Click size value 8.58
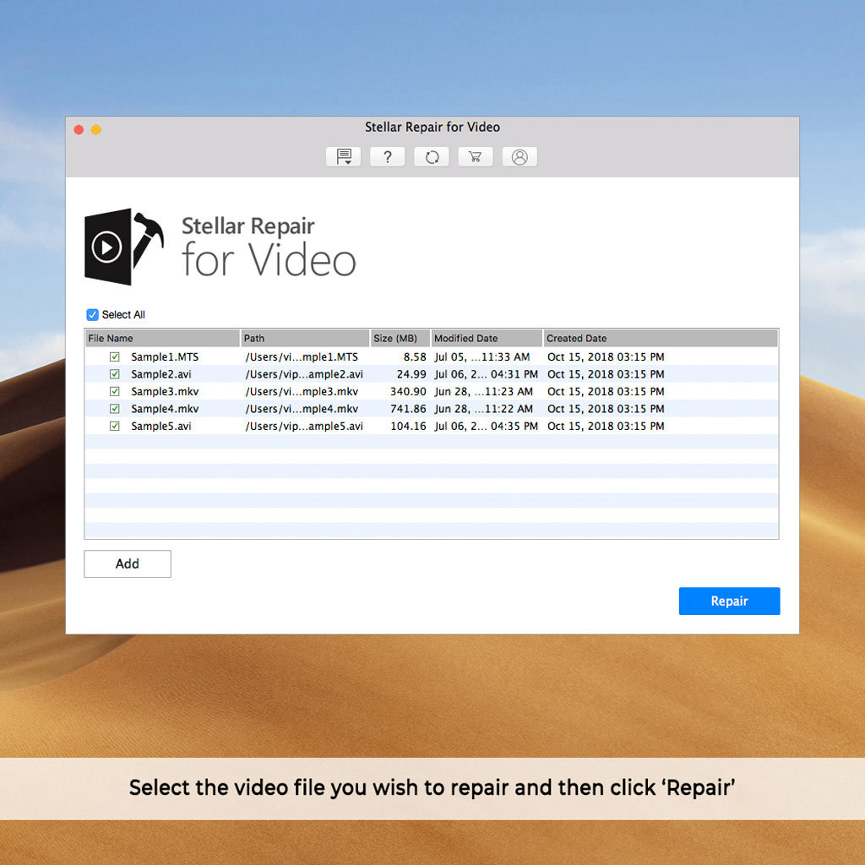The height and width of the screenshot is (865, 865). pyautogui.click(x=415, y=357)
